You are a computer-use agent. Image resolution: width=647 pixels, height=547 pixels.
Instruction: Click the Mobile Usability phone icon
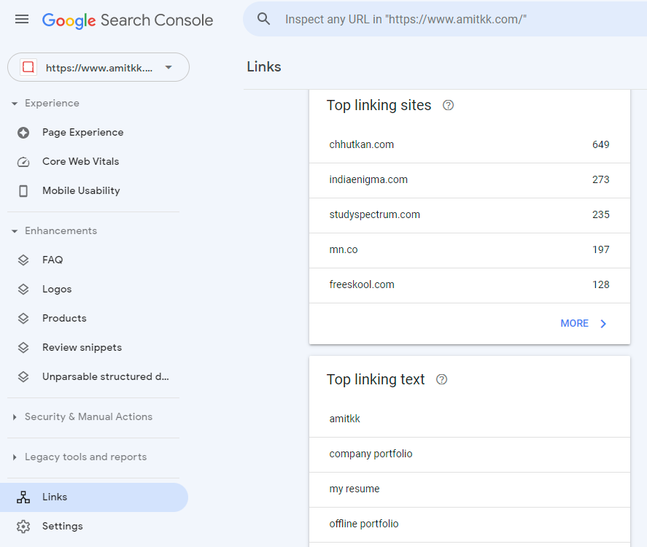tap(23, 191)
